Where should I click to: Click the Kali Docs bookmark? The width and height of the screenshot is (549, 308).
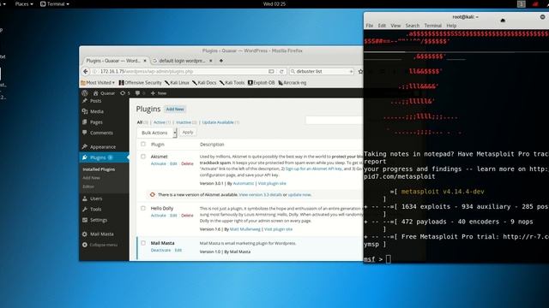pos(204,83)
